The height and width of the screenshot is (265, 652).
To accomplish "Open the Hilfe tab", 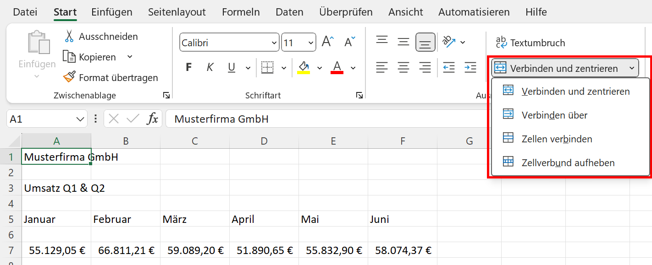I will click(536, 12).
